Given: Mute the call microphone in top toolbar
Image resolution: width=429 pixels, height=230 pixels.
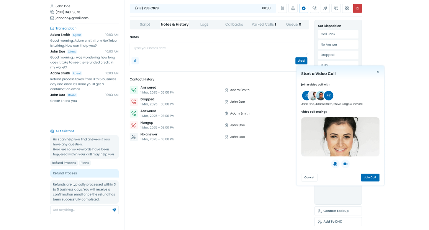Looking at the screenshot, I should 293,8.
